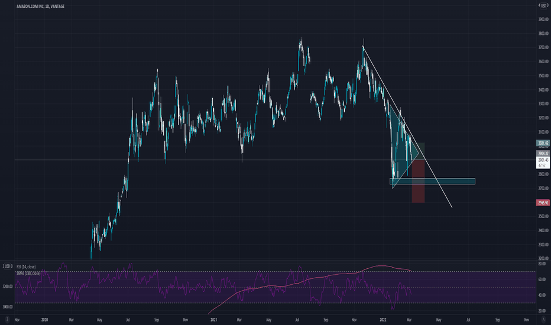Screen dimensions: 551x325
Task: Click the 80.00 RSI scale label
Action: pos(542,264)
